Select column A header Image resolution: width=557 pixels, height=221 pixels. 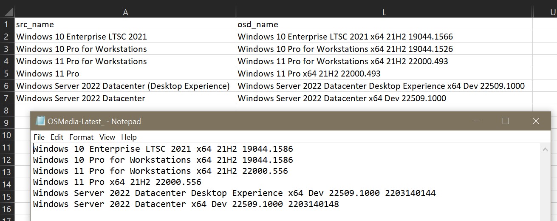click(x=125, y=13)
